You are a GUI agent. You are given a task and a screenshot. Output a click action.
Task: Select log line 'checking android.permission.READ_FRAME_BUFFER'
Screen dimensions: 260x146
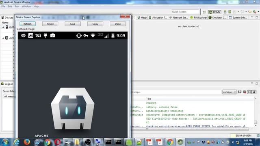point(194,126)
